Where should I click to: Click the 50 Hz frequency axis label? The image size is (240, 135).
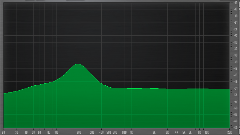[x=33, y=132]
